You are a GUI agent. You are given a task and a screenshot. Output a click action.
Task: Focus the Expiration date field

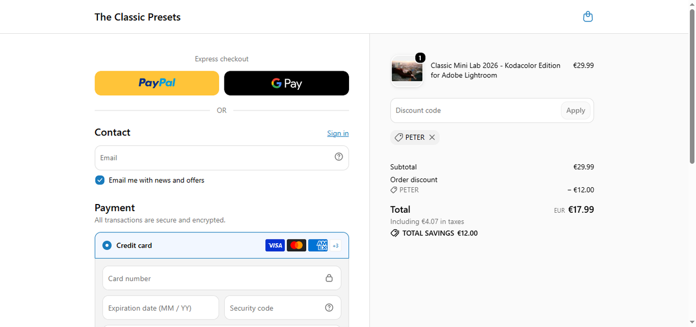coord(160,307)
